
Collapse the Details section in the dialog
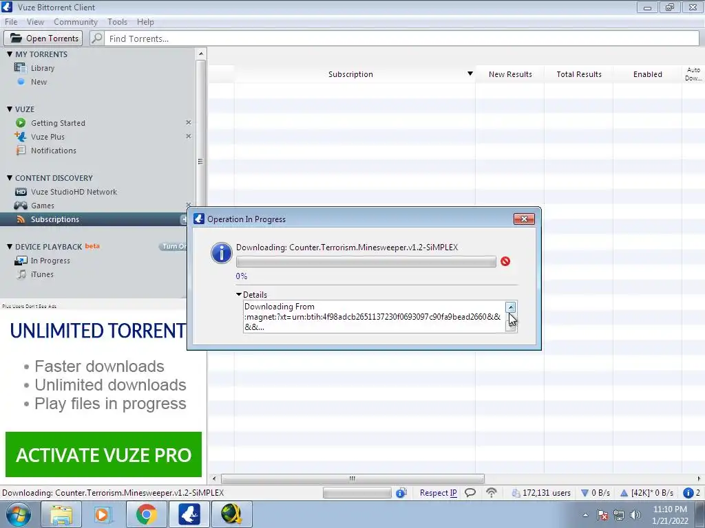pos(239,294)
